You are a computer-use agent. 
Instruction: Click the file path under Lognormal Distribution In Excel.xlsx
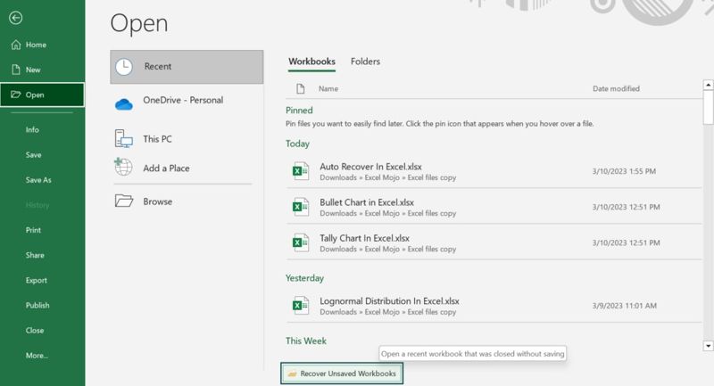tap(388, 312)
